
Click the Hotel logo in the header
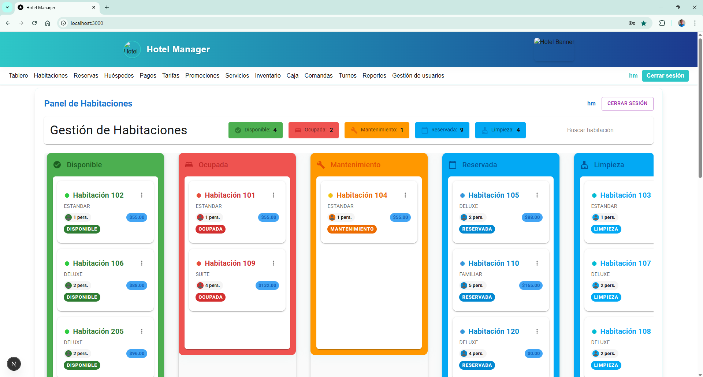tap(131, 49)
